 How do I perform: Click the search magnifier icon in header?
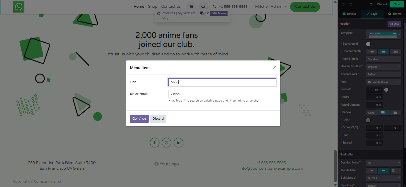click(x=203, y=7)
